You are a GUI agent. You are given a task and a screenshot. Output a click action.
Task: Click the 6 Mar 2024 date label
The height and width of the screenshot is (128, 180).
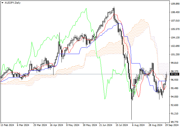(x=23, y=125)
